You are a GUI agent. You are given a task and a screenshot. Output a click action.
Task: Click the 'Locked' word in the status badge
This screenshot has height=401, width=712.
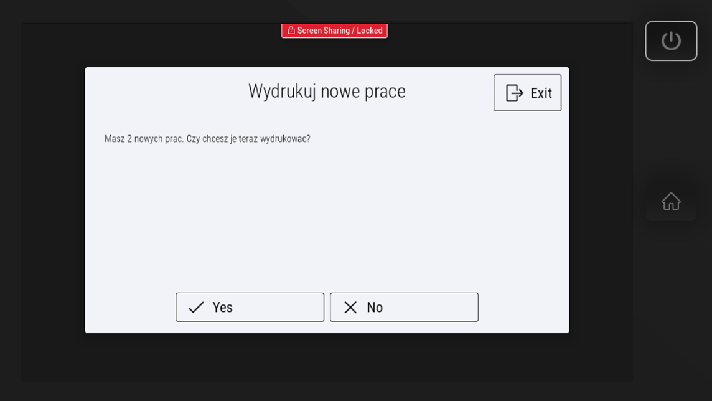click(370, 31)
